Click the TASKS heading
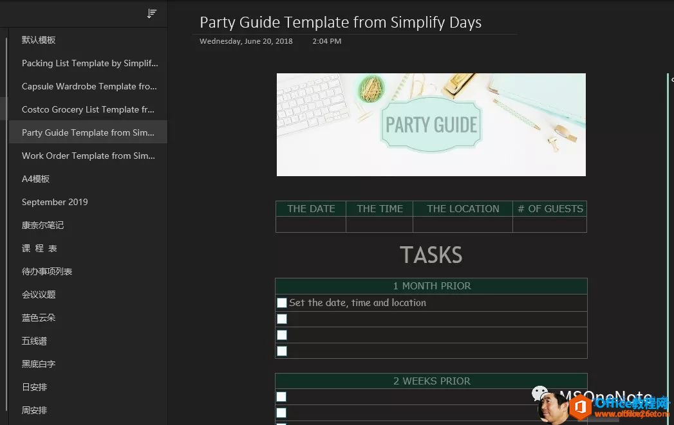Image resolution: width=674 pixels, height=425 pixels. tap(431, 255)
